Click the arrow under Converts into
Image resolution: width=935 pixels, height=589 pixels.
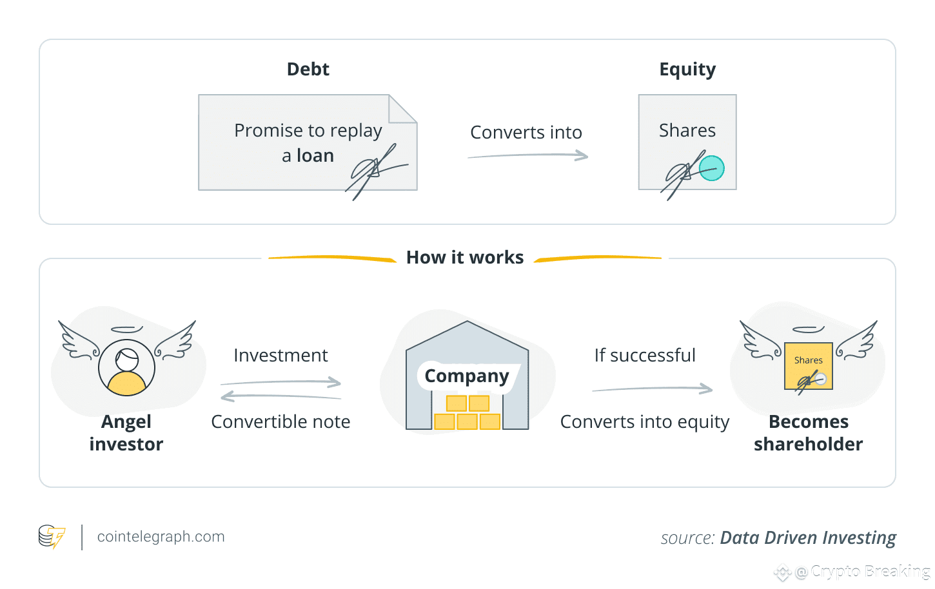[x=527, y=155]
